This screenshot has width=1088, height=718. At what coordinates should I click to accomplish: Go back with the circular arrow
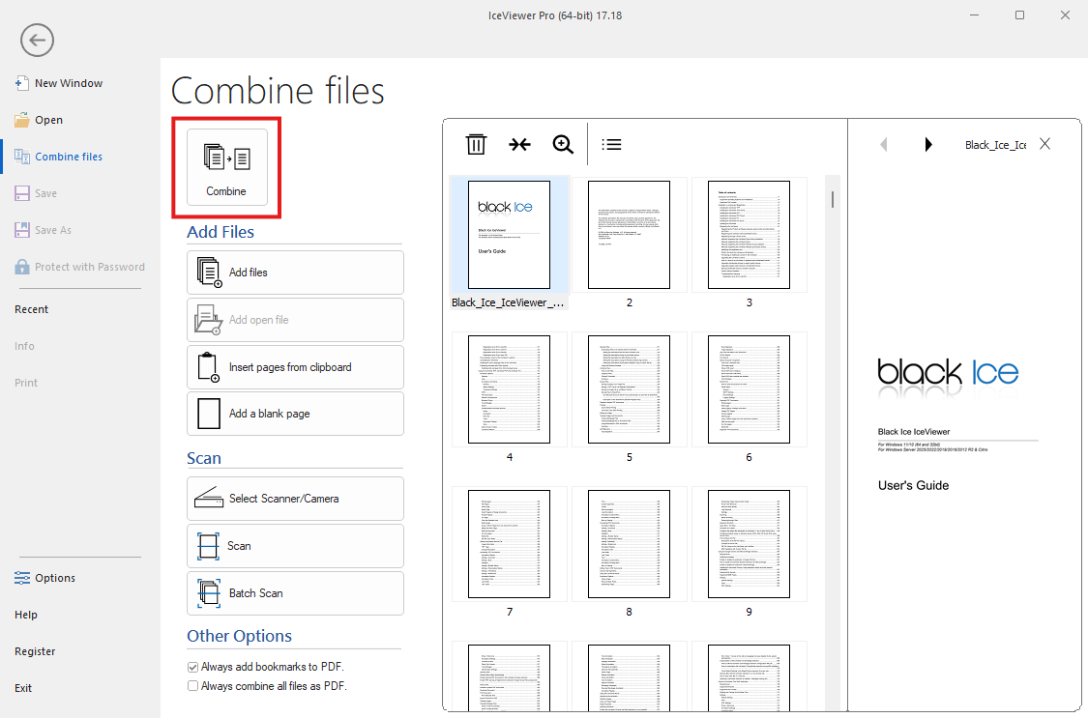pos(37,41)
